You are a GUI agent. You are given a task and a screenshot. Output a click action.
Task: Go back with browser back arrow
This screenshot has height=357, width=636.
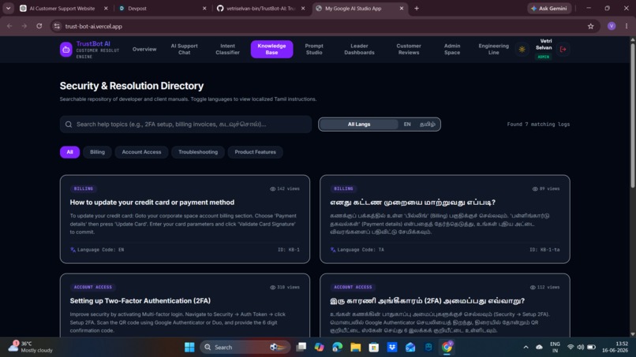coord(9,26)
